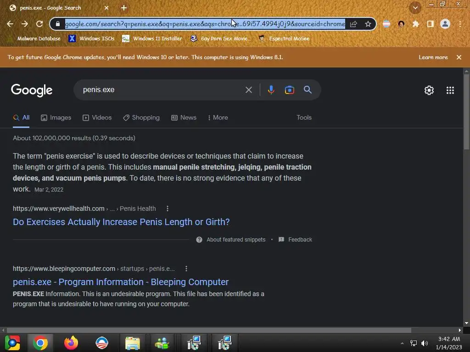This screenshot has height=352, width=470.
Task: Dismiss the Chrome update notification bar
Action: tap(459, 57)
